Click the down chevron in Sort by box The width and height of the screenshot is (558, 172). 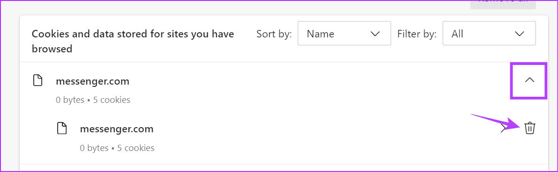coord(375,34)
